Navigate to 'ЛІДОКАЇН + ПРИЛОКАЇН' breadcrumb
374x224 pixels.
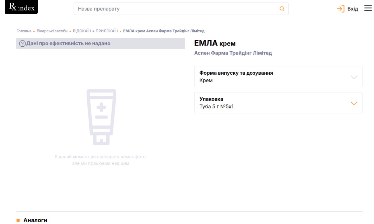[x=95, y=31]
